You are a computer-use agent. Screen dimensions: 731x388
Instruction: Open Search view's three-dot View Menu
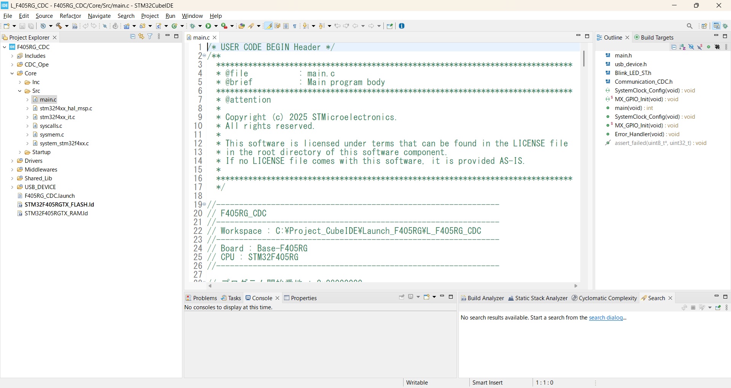(x=726, y=308)
